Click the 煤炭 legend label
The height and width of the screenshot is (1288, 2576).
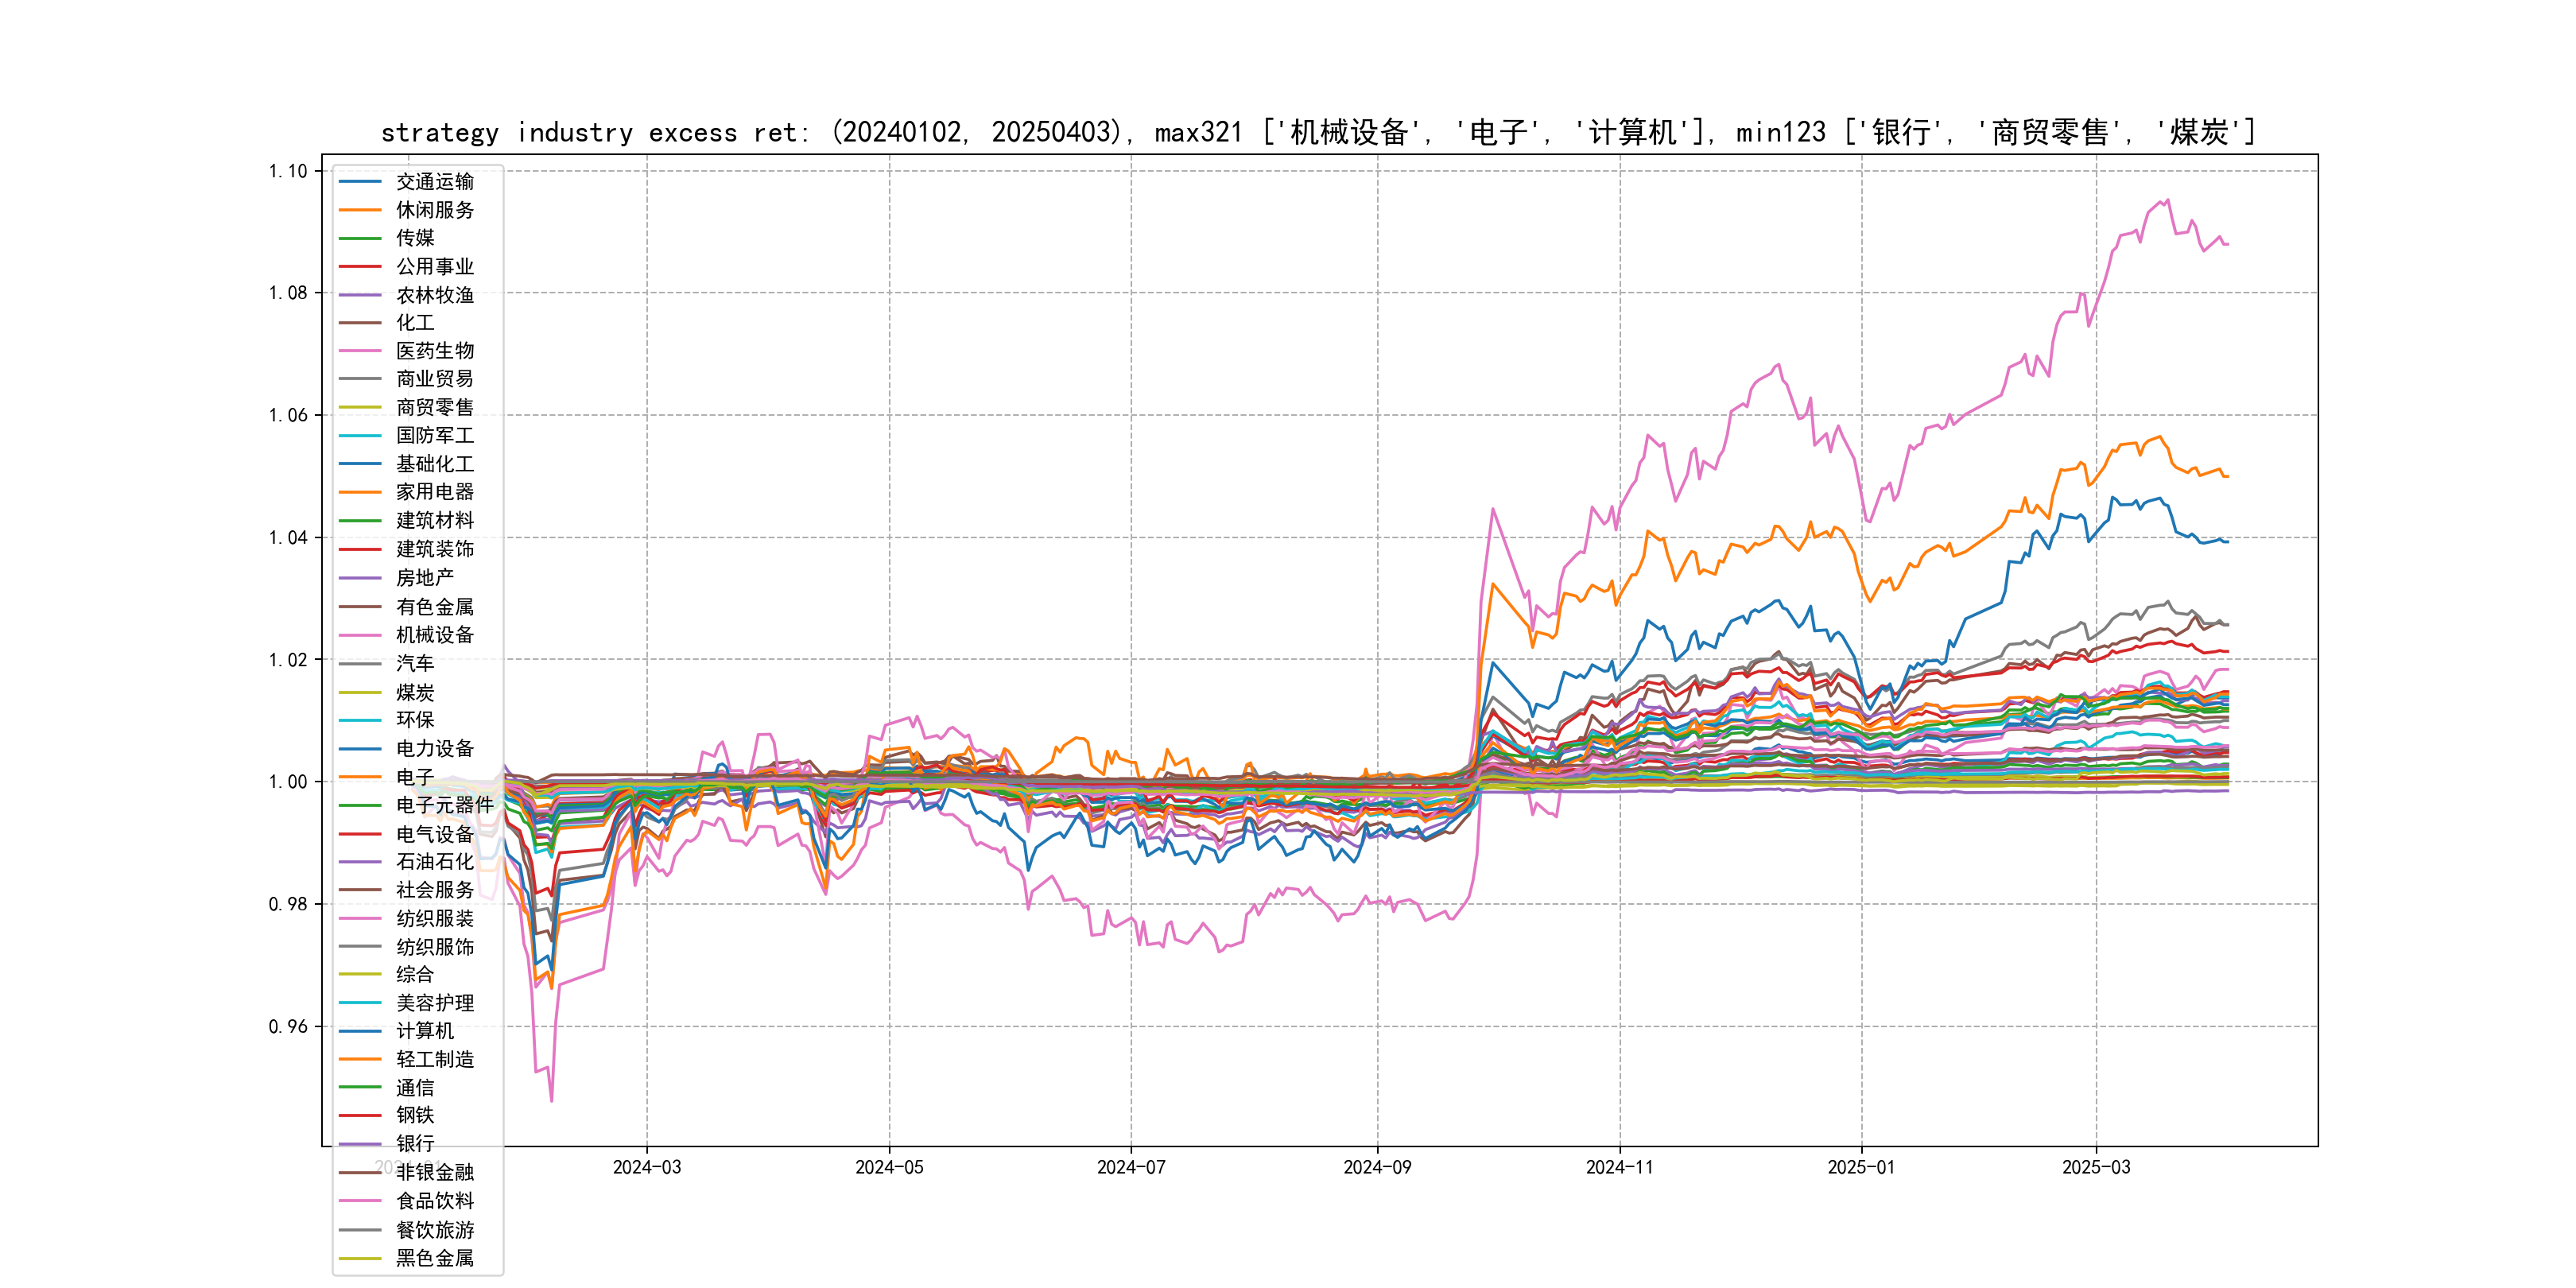point(414,692)
